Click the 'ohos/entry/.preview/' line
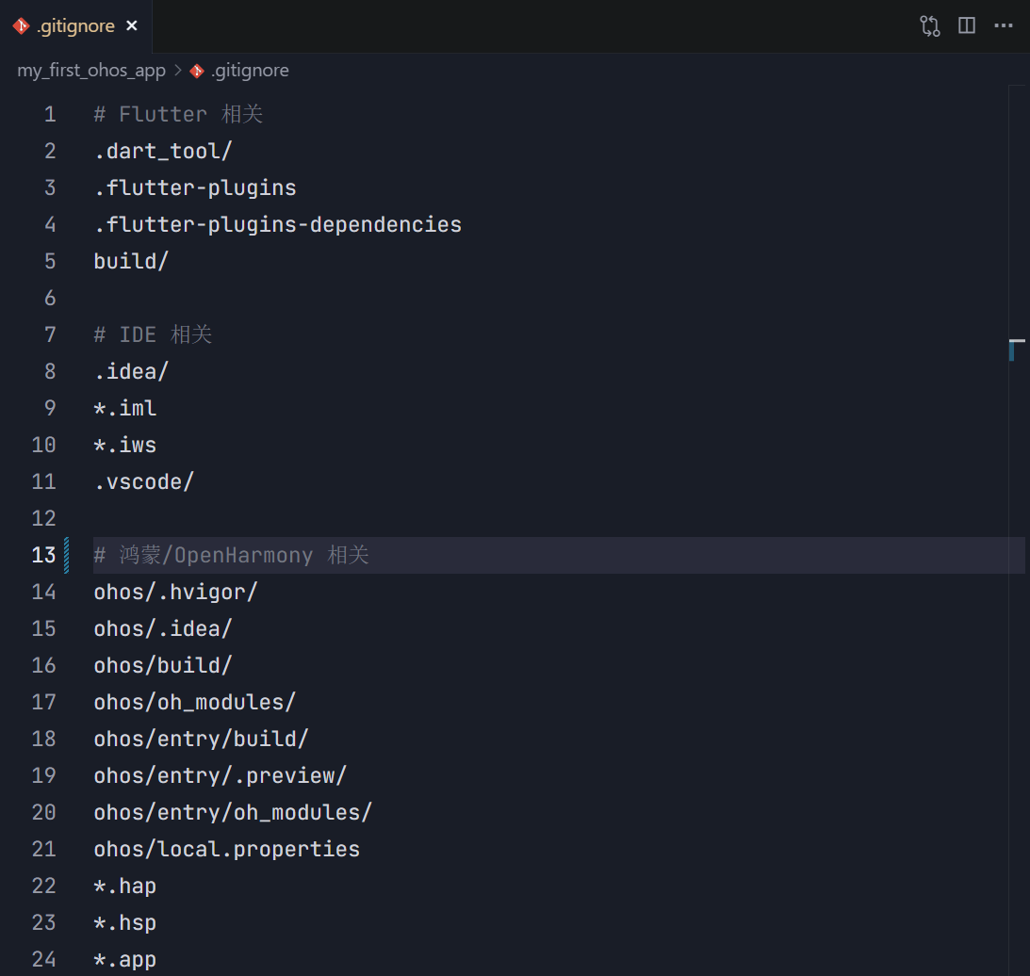The width and height of the screenshot is (1030, 976). coord(221,775)
